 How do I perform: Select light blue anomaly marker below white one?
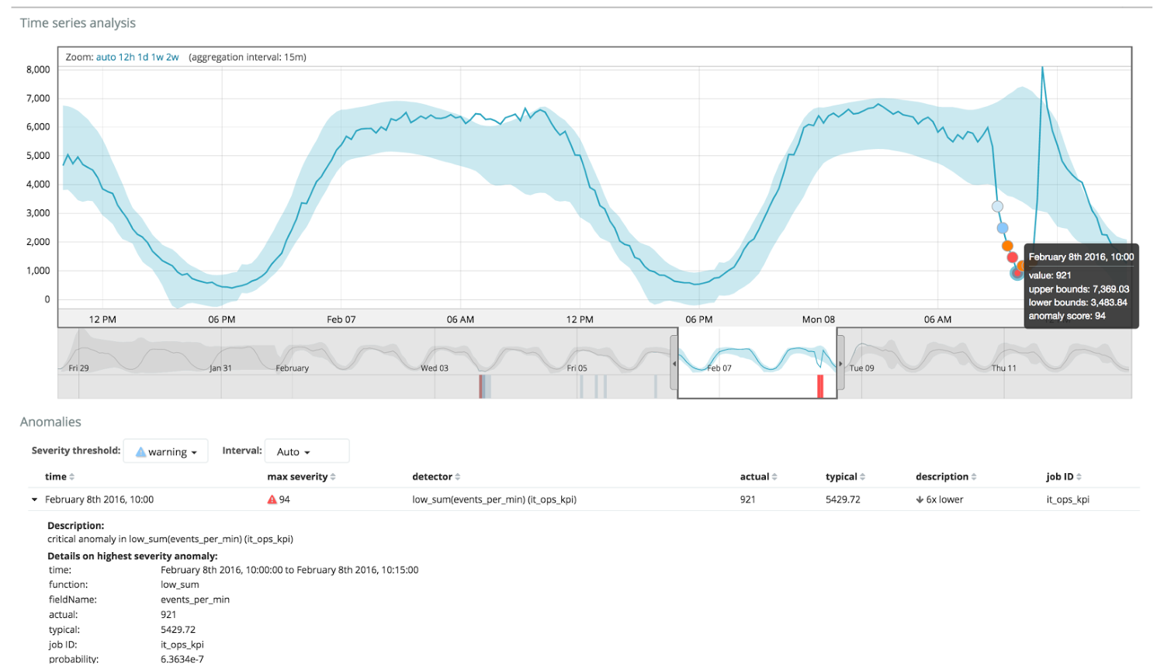coord(1003,228)
